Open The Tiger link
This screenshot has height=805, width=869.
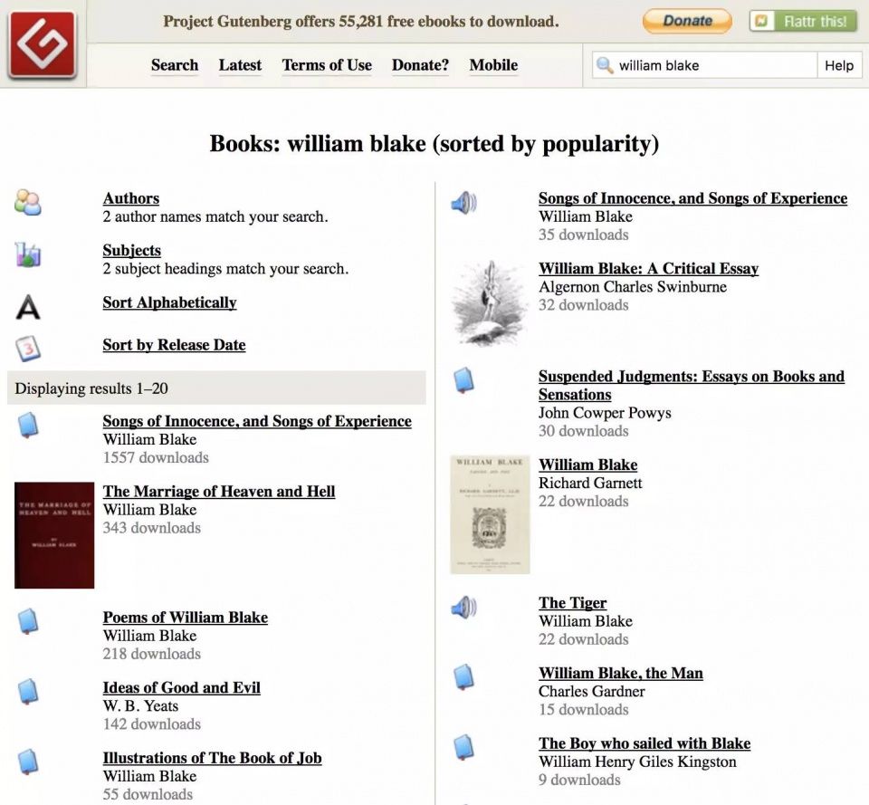[572, 603]
